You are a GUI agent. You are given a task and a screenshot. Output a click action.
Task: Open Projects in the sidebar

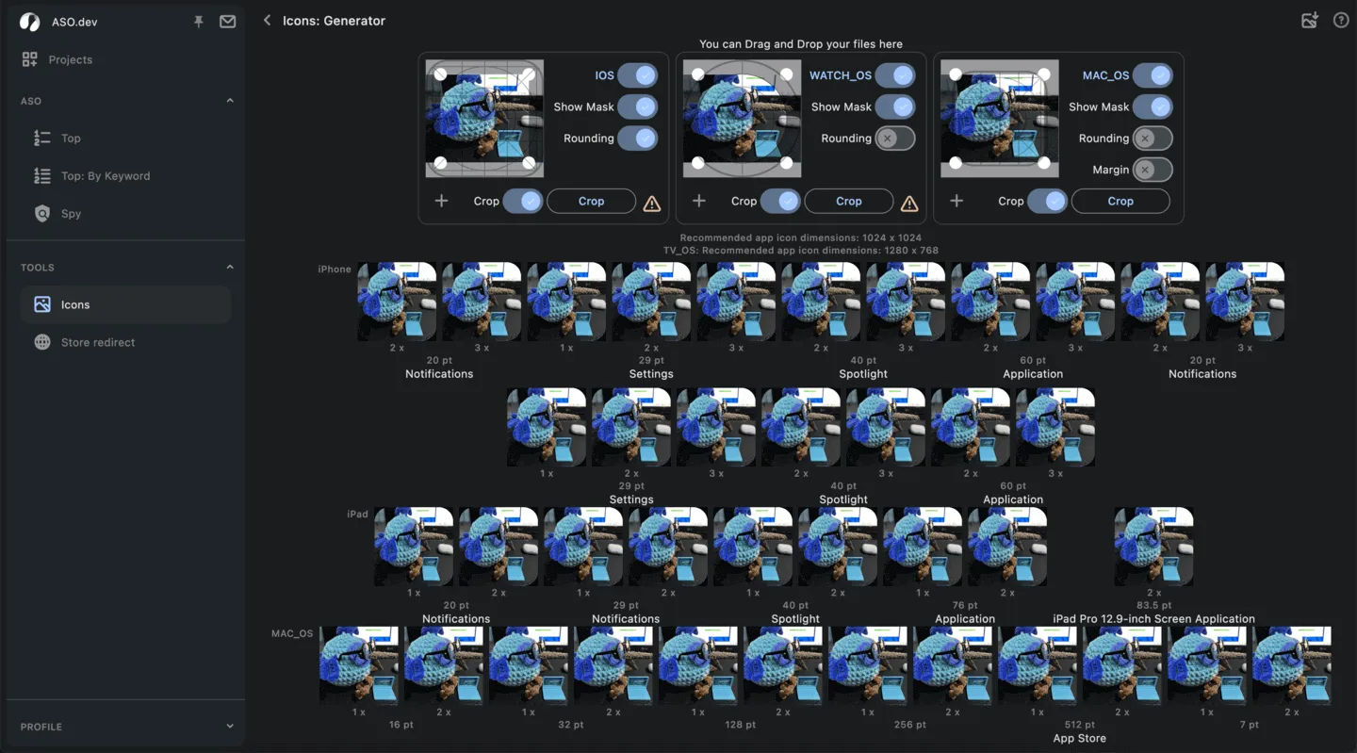pos(70,59)
